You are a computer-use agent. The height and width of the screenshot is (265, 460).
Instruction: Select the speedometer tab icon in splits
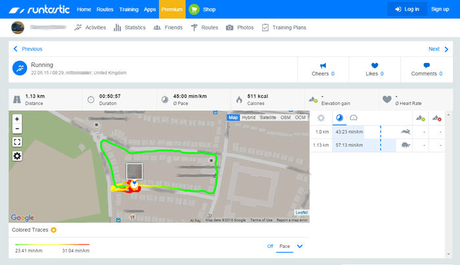coord(354,118)
